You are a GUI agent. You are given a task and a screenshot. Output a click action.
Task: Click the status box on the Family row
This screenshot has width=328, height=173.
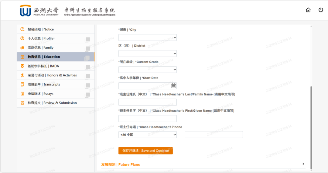tap(87, 49)
